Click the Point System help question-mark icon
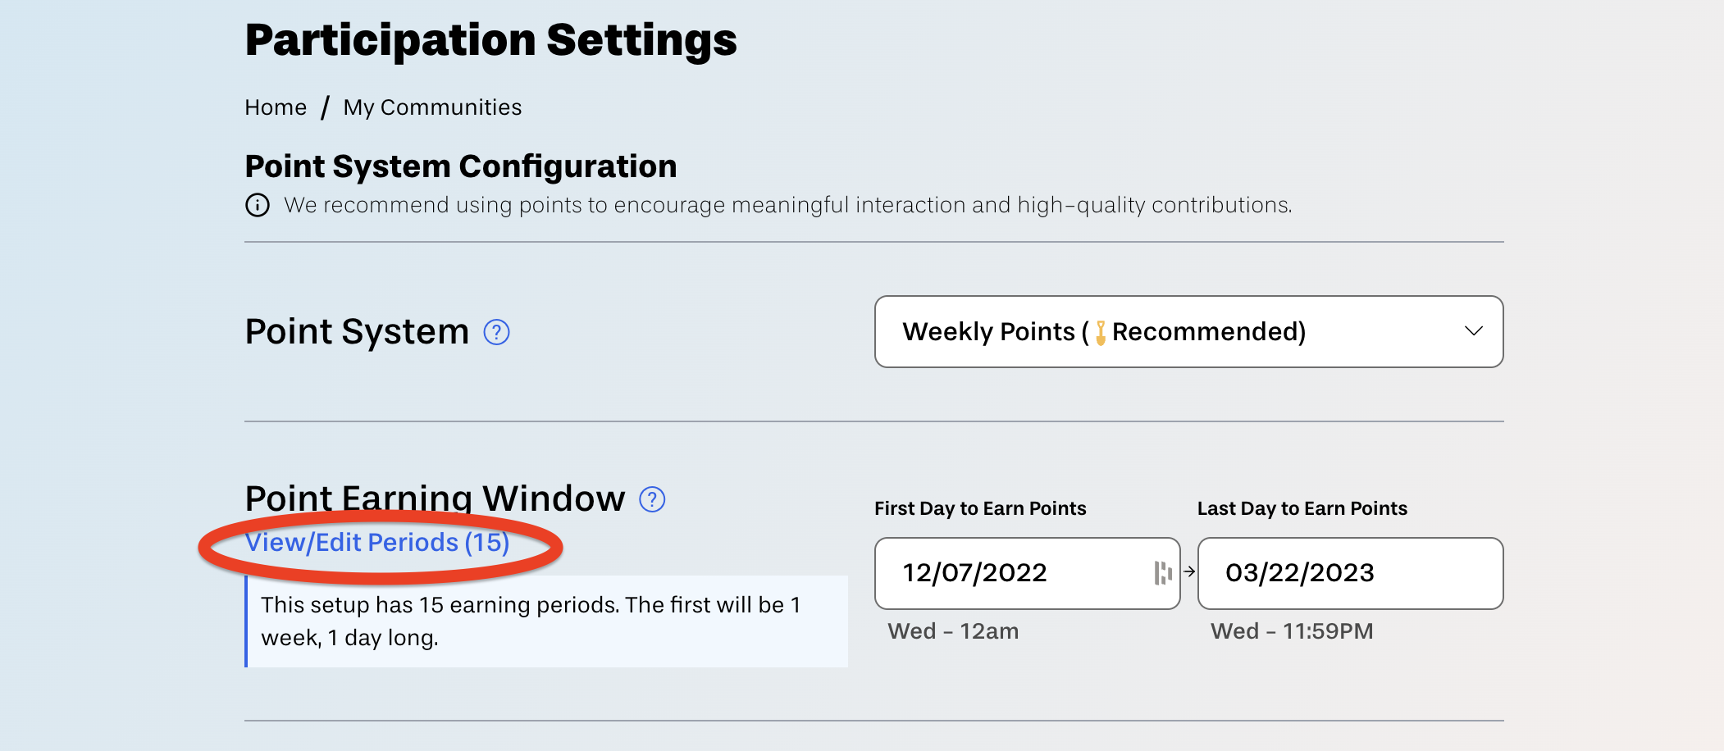 (x=496, y=332)
